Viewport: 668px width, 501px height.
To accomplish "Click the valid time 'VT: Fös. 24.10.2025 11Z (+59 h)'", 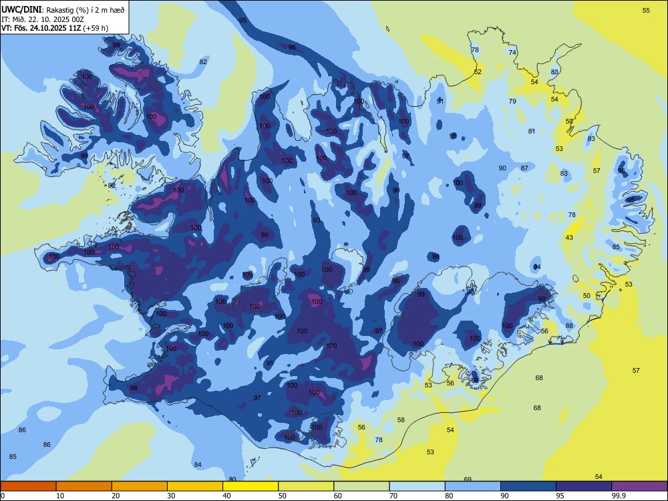I will pyautogui.click(x=55, y=28).
